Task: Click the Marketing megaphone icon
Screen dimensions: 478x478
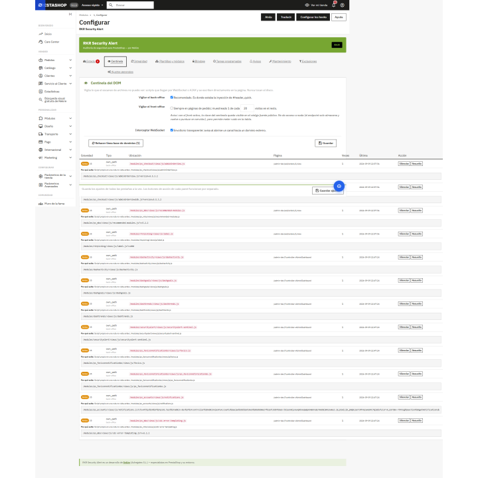Action: [40, 157]
